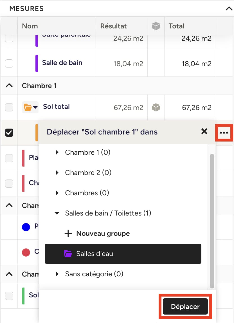Click the blue circle marker icon

[x=26, y=227]
